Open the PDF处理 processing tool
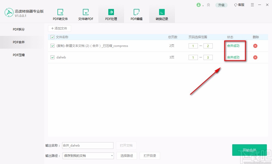 coord(111,14)
